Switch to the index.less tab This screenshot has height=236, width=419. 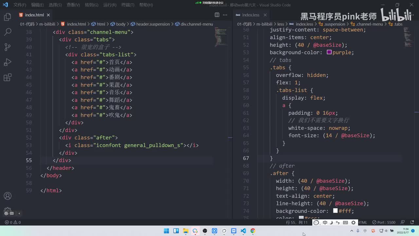point(250,15)
